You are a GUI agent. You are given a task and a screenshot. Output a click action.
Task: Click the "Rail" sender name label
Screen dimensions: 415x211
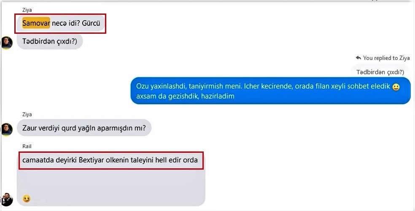coord(27,146)
